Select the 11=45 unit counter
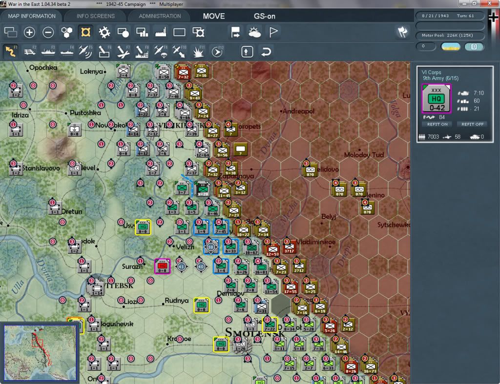This screenshot has height=384, width=500. [x=224, y=190]
